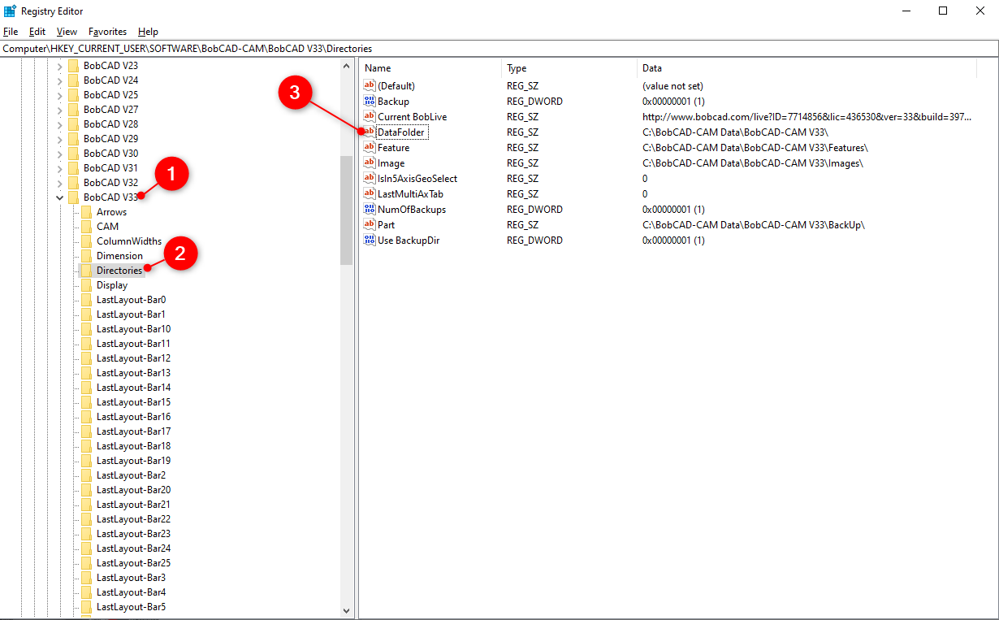Click the Images path data cell
Screen dimensions: 999x620
(753, 163)
